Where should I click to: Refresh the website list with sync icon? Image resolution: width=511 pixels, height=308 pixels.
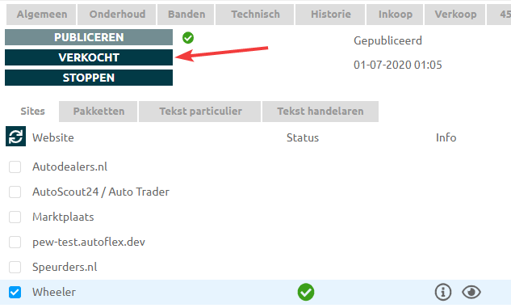[15, 137]
